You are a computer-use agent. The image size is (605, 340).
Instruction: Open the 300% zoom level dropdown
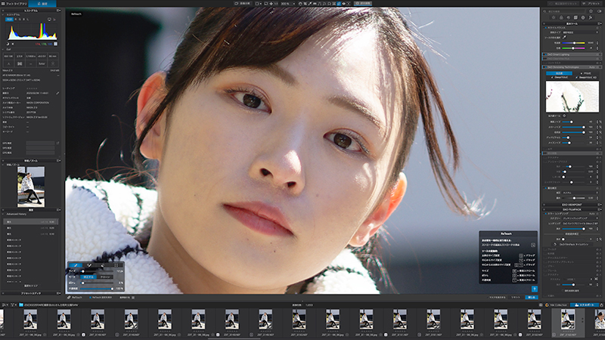point(287,4)
